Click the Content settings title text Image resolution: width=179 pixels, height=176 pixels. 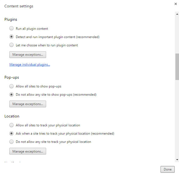[x=19, y=6]
